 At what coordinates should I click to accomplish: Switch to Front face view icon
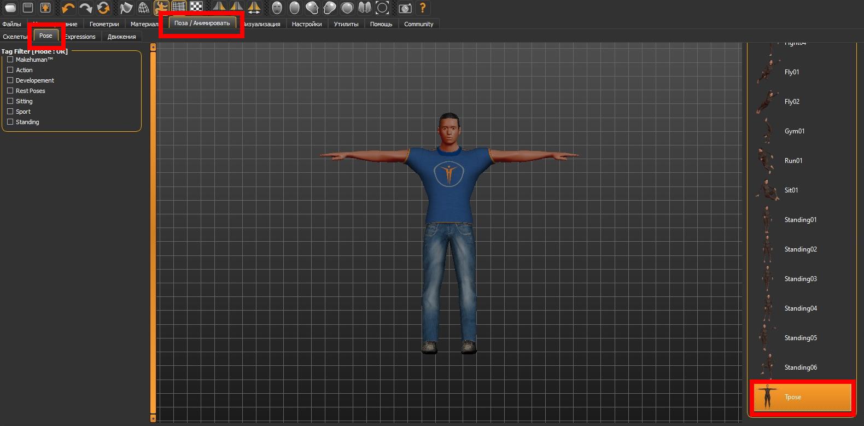tap(277, 8)
